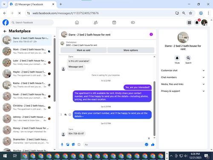Screen dimensions: 213x160
Task: Expand Chat members section
Action: [183, 77]
